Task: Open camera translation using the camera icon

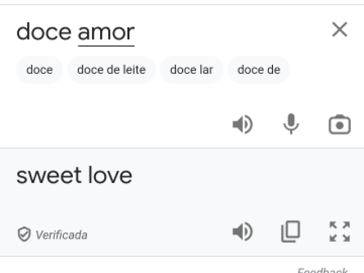Action: 340,125
